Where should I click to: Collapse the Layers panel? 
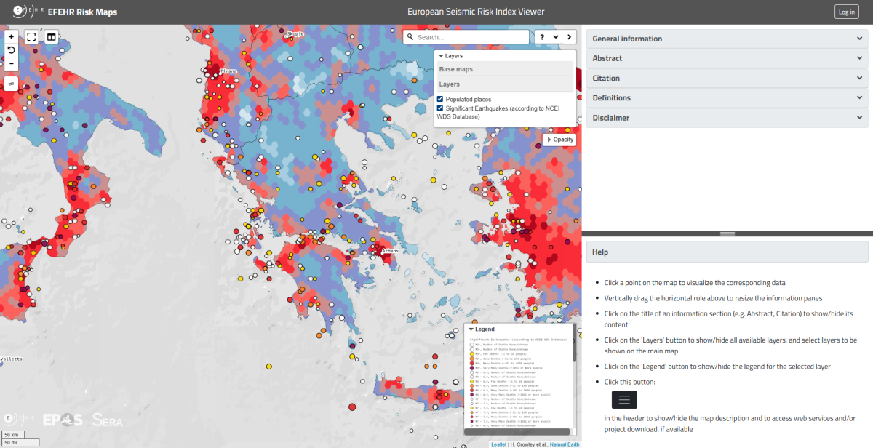(450, 56)
